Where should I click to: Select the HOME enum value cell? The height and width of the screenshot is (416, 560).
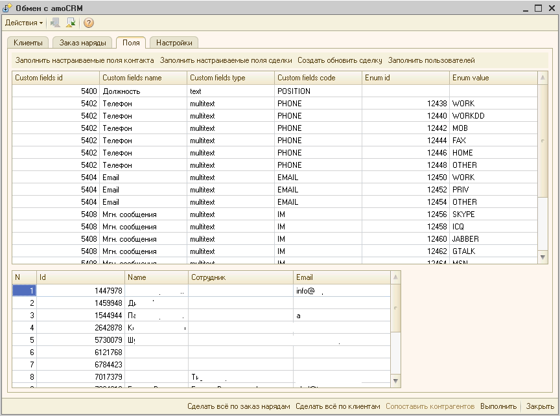(x=493, y=153)
